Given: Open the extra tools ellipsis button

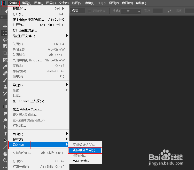Looking at the screenshot, I should pyautogui.click(x=5, y=167).
